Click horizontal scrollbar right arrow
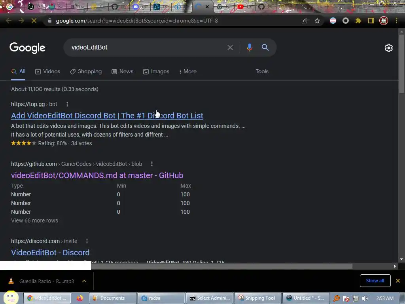The image size is (405, 304). coord(395,266)
